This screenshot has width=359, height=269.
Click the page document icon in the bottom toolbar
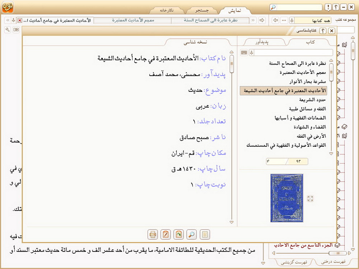[x=205, y=235]
